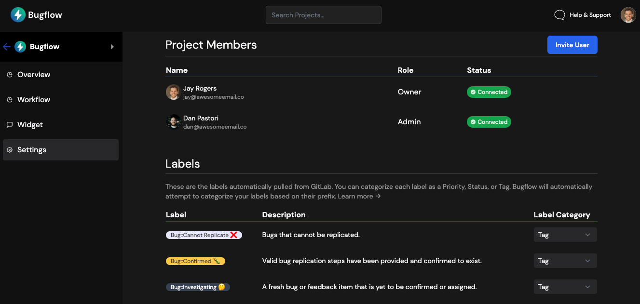Click the Invite User button
The width and height of the screenshot is (640, 304).
[572, 45]
